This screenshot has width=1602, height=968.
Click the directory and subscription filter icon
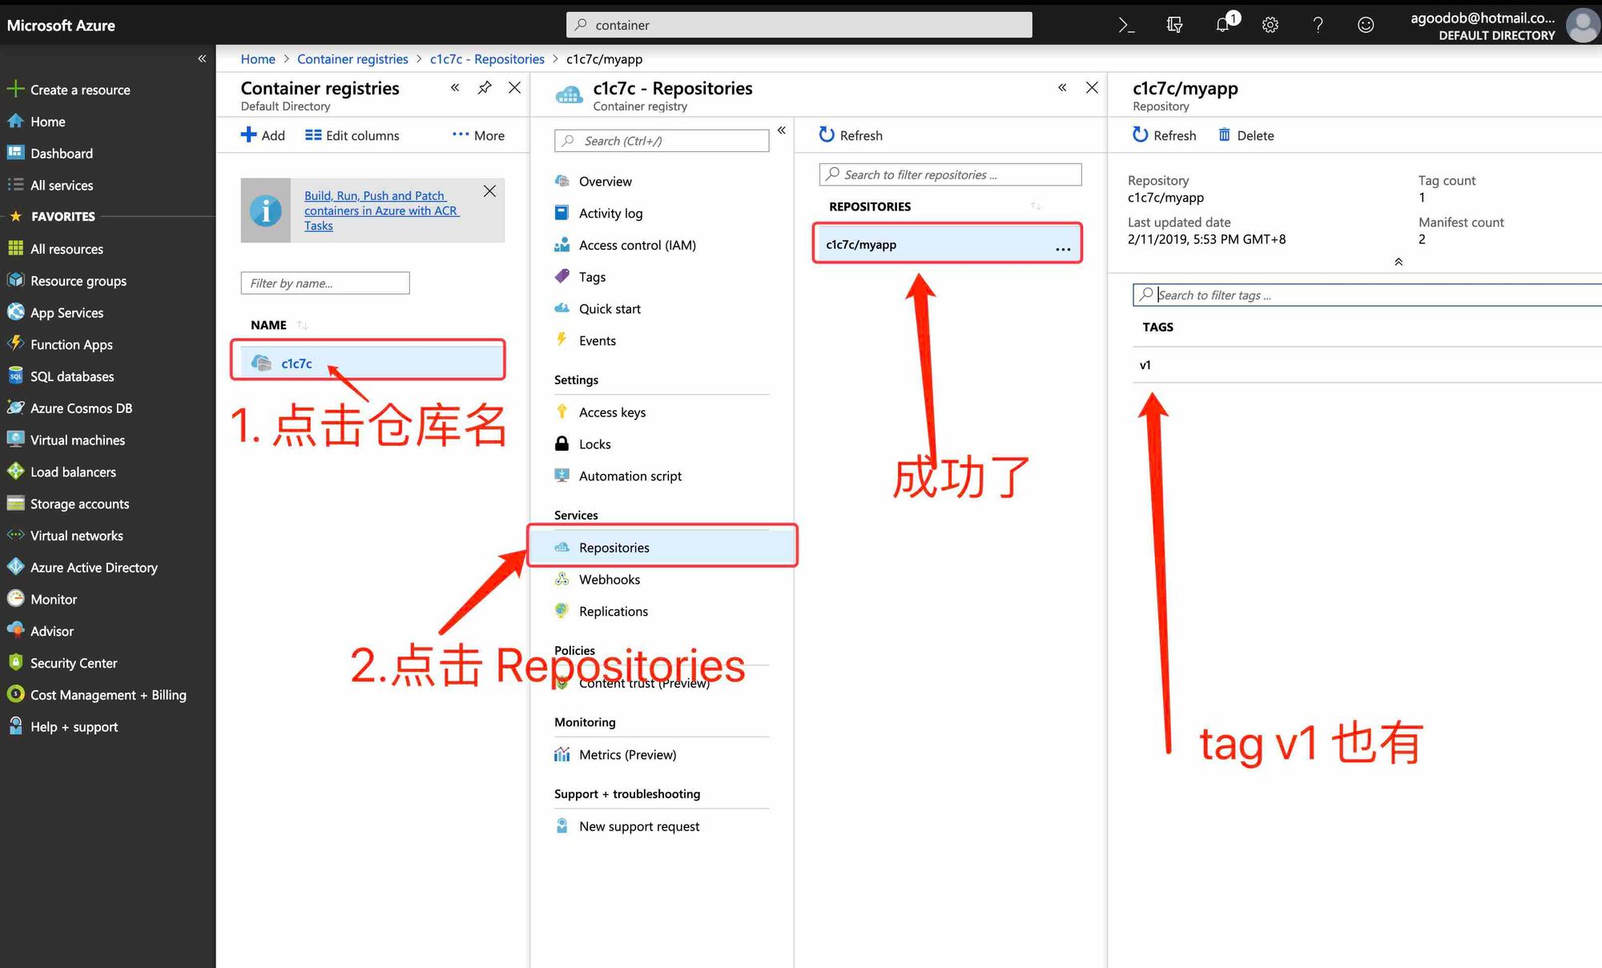pyautogui.click(x=1174, y=25)
